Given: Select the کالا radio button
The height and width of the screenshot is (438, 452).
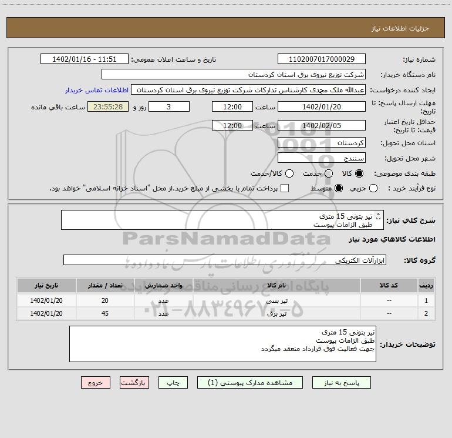Looking at the screenshot, I should pyautogui.click(x=359, y=173).
